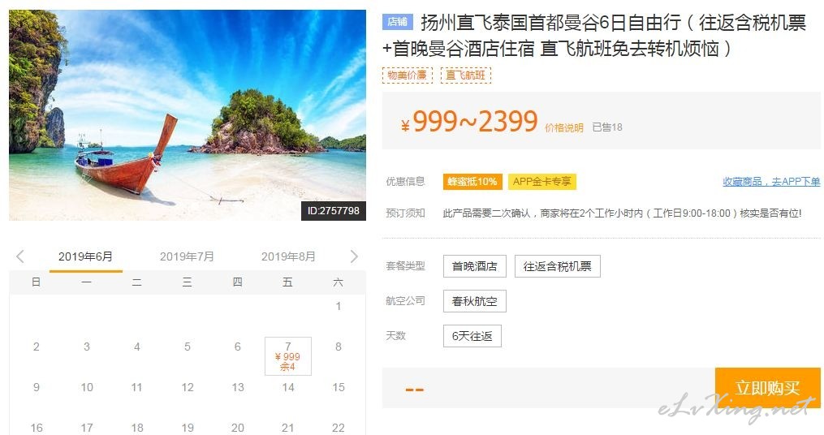824x435 pixels.
Task: Open 收藏商品，去APP下单 link
Action: [x=771, y=182]
